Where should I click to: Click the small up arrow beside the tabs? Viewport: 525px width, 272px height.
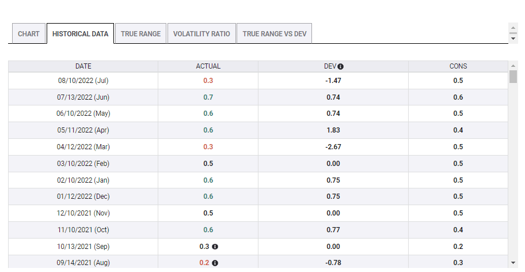pyautogui.click(x=513, y=27)
